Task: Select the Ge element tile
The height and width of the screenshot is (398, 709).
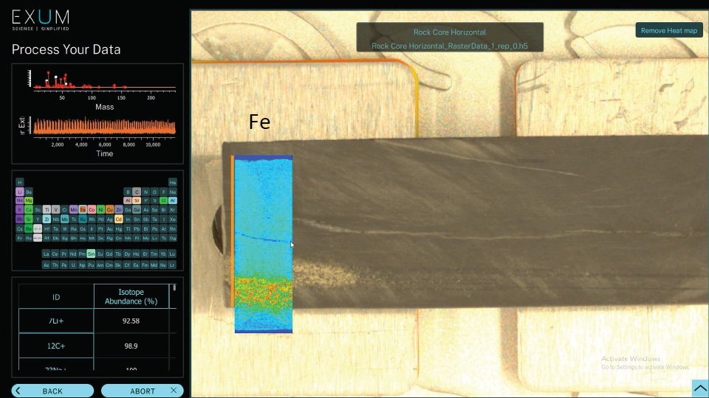Action: point(137,209)
